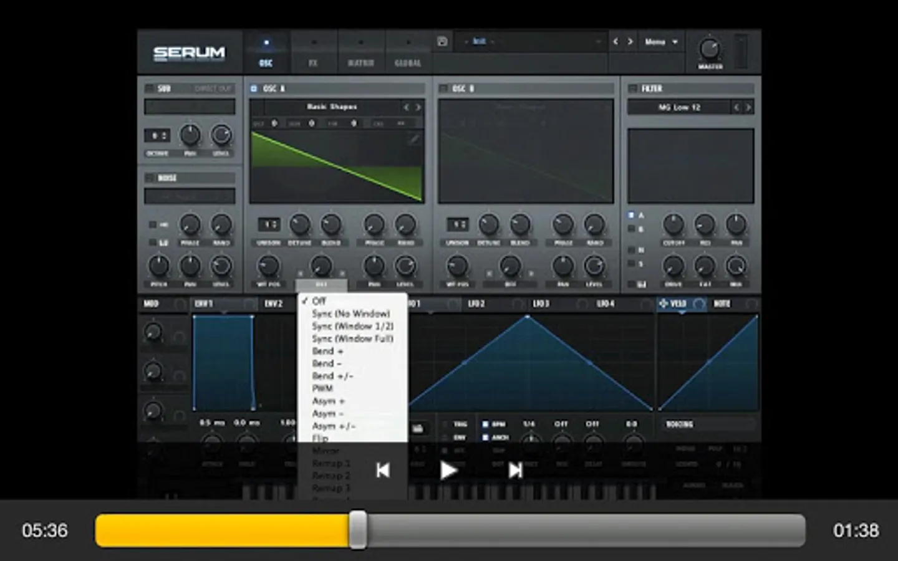Screen dimensions: 898x561
Task: Open the Menu dropdown
Action: click(x=661, y=42)
